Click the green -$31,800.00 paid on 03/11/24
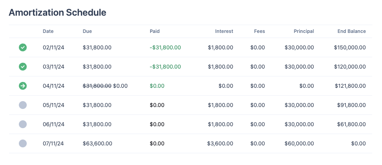 click(165, 67)
